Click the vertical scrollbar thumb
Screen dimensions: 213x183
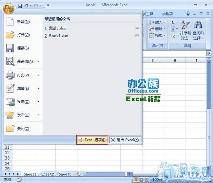click(x=209, y=137)
